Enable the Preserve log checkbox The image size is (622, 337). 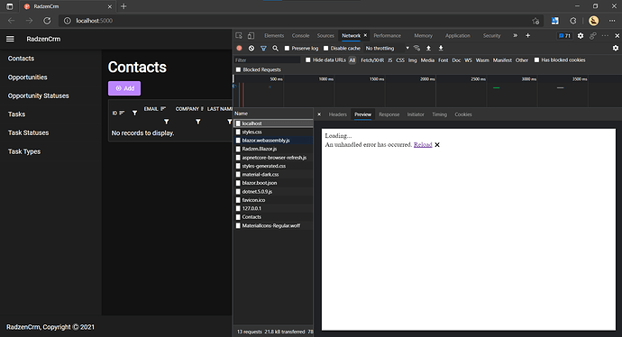(287, 49)
